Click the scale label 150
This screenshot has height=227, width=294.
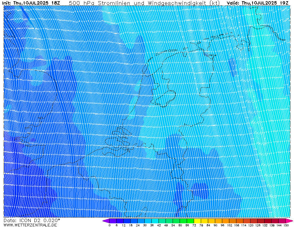(x=286, y=225)
